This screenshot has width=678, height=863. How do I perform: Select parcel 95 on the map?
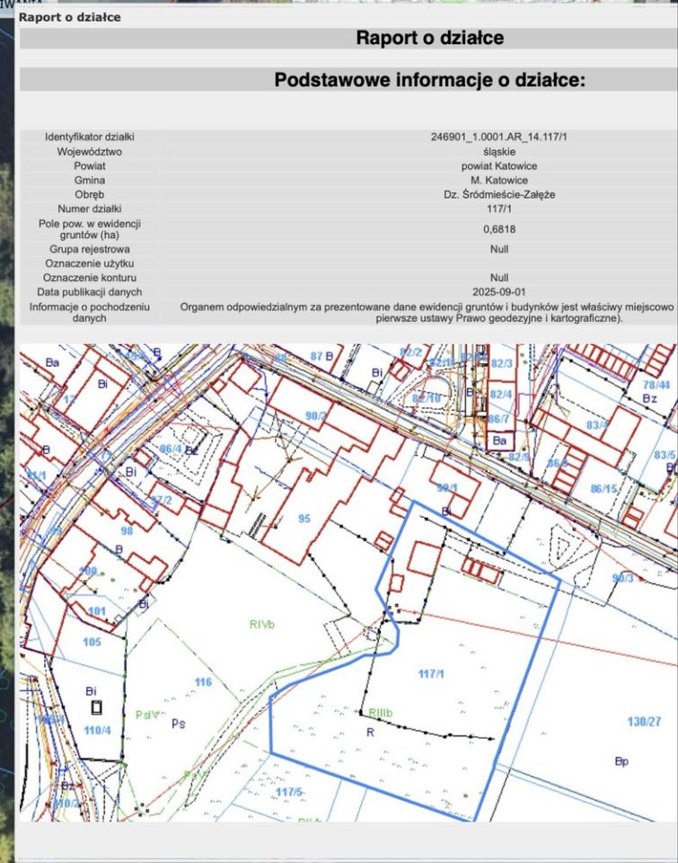(x=304, y=519)
